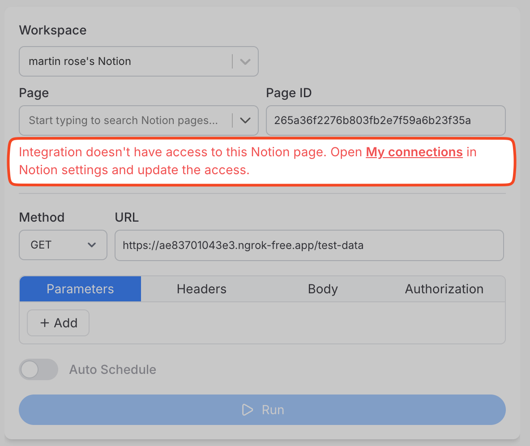Open the My connections link
The image size is (530, 446).
coord(414,152)
